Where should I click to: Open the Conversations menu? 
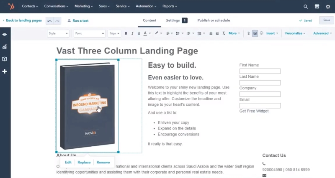pos(56,6)
